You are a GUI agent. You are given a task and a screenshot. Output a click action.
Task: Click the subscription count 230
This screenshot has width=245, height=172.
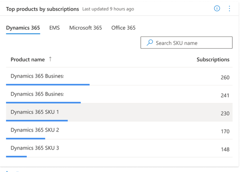click(x=225, y=113)
